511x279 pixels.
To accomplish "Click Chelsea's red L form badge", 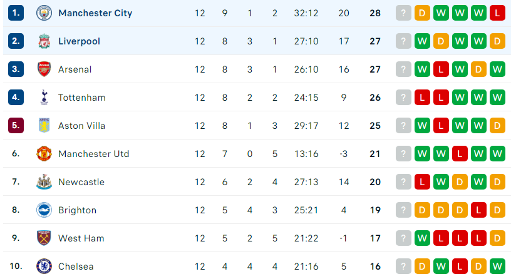I will [460, 266].
